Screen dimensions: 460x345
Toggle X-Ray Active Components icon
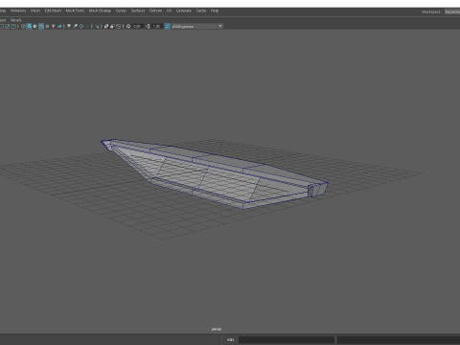tap(112, 26)
